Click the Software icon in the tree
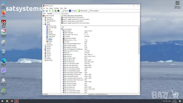Image resolution: width=183 pixels, height=103 pixels. (45, 54)
